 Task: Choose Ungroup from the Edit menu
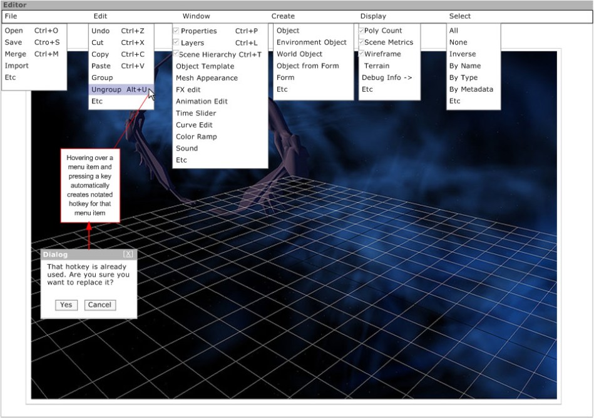(106, 89)
